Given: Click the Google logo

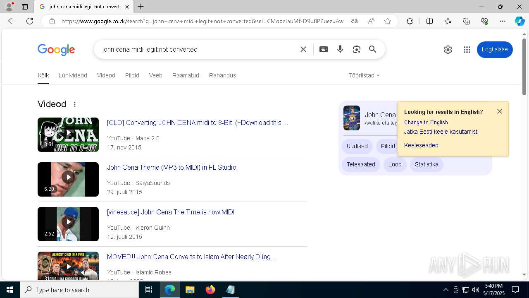Looking at the screenshot, I should pyautogui.click(x=56, y=50).
